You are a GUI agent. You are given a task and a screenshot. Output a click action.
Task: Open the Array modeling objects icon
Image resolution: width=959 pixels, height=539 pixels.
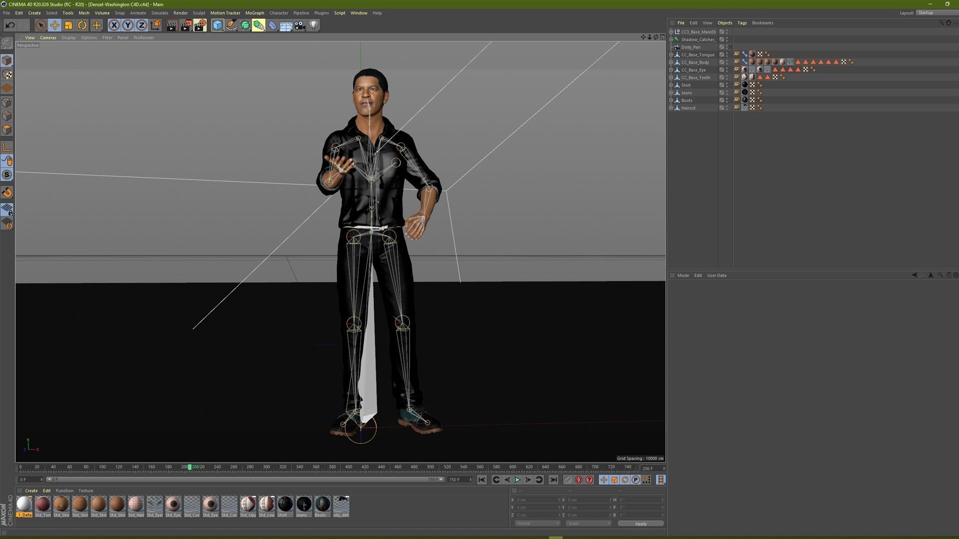[x=259, y=25]
